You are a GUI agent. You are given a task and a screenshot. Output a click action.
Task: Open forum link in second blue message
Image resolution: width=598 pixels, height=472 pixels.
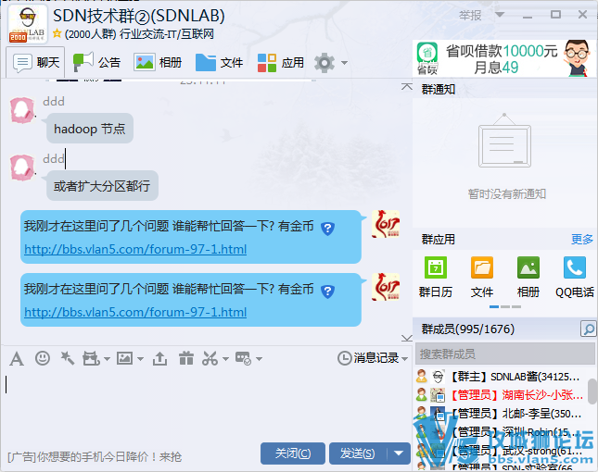(135, 312)
